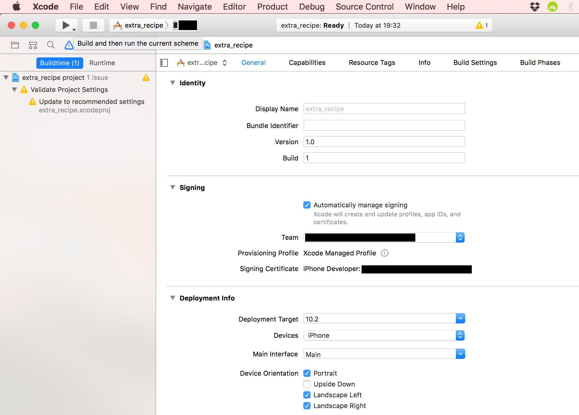Show the Symbol navigator hierarchy icon
The image size is (579, 415).
[x=33, y=45]
